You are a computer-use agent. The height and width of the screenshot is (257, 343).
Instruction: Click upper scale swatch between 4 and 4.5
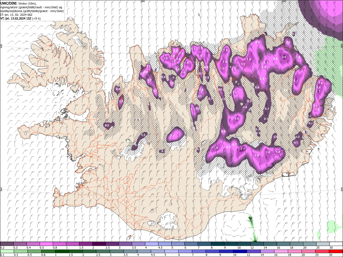[x=151, y=244]
